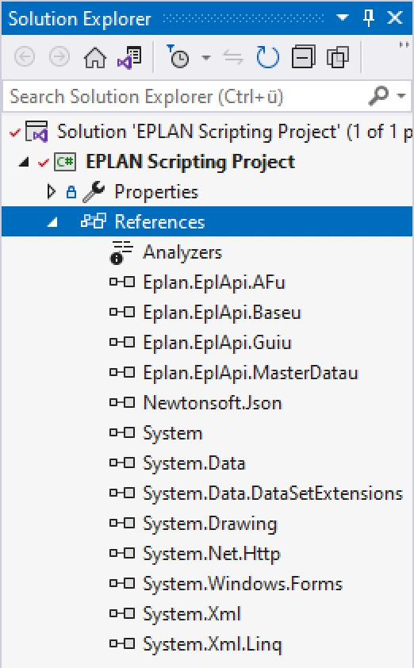This screenshot has width=414, height=668.
Task: Switch views using the Solutions and Folders icon
Action: pos(129,57)
